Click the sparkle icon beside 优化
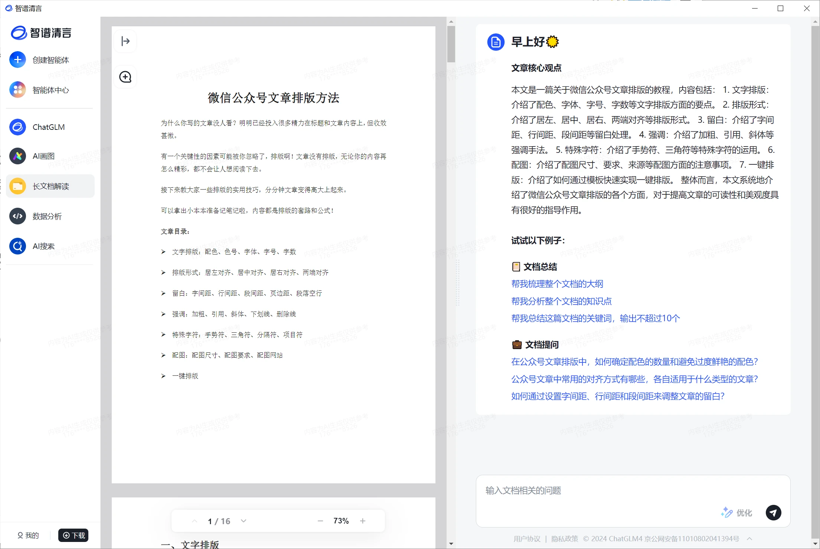 pos(727,512)
